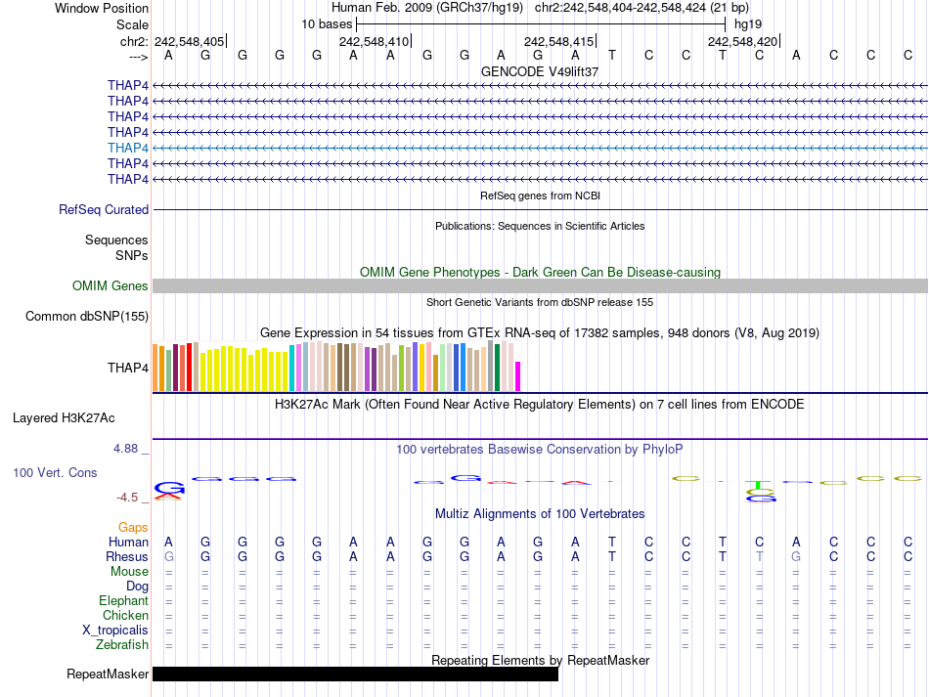Open Common dbSNP(155) track settings

(x=87, y=316)
